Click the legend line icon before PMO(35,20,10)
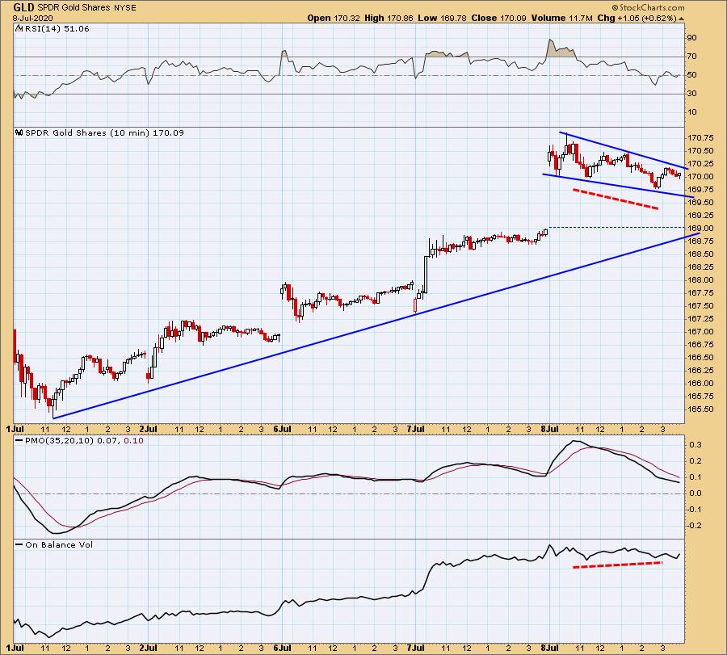This screenshot has width=727, height=655. coord(19,440)
